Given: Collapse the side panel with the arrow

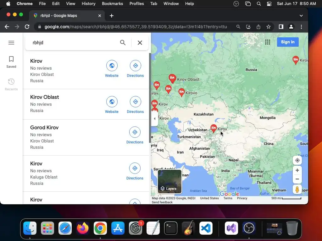Looking at the screenshot, I should pos(155,118).
